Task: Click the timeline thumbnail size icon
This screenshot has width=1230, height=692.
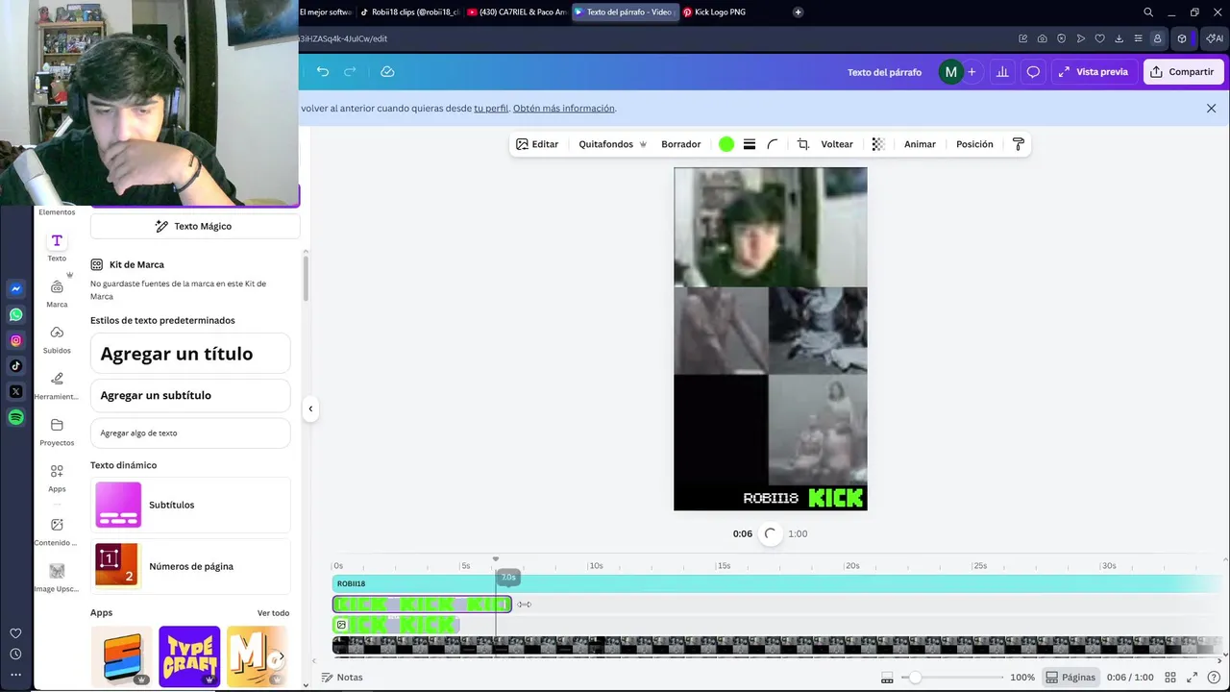Action: pyautogui.click(x=887, y=678)
